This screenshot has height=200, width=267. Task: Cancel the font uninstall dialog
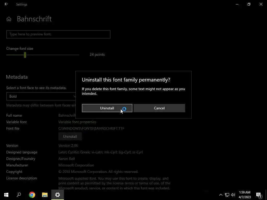pyautogui.click(x=159, y=108)
